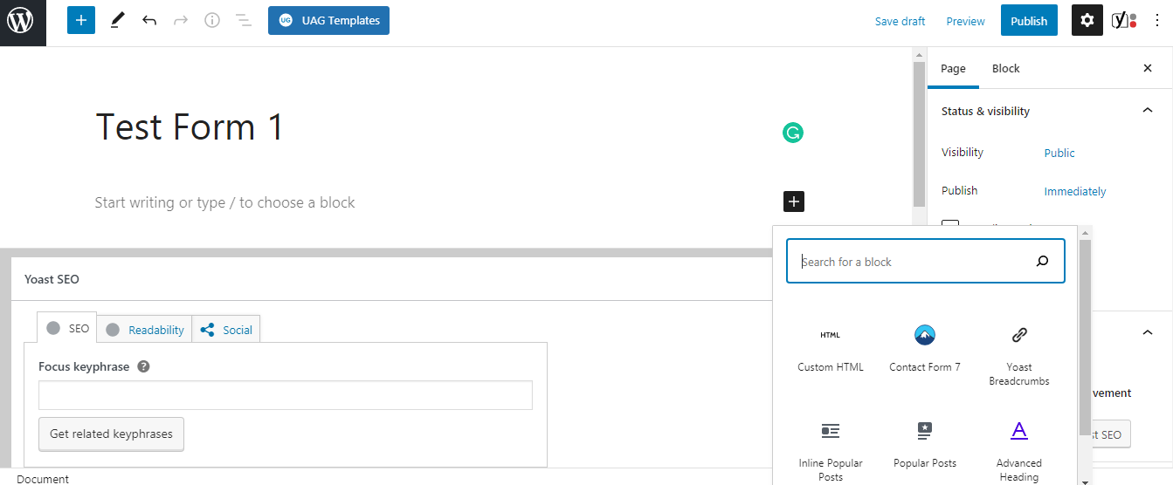This screenshot has height=485, width=1173.
Task: Close the settings sidebar
Action: pos(1148,68)
